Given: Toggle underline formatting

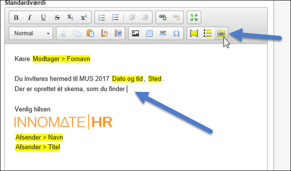Looking at the screenshot, I should click(x=43, y=17).
